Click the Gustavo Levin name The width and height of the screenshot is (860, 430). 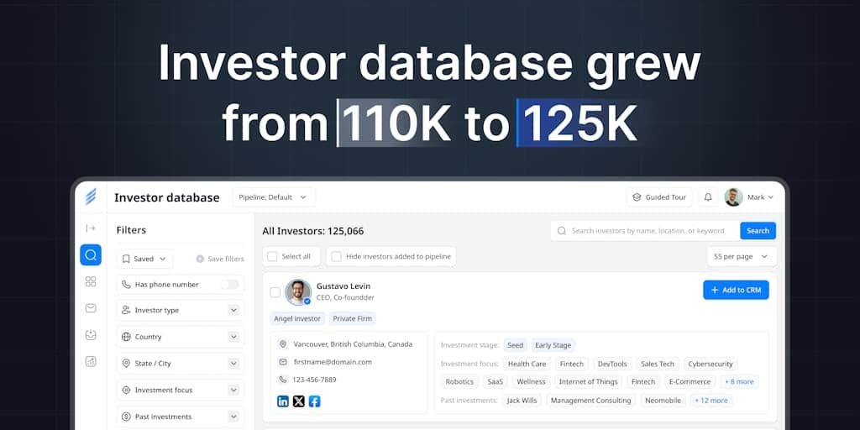pyautogui.click(x=343, y=286)
